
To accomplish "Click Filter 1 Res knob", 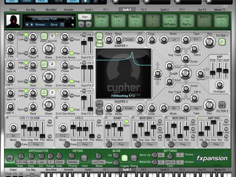I will tap(209, 42).
